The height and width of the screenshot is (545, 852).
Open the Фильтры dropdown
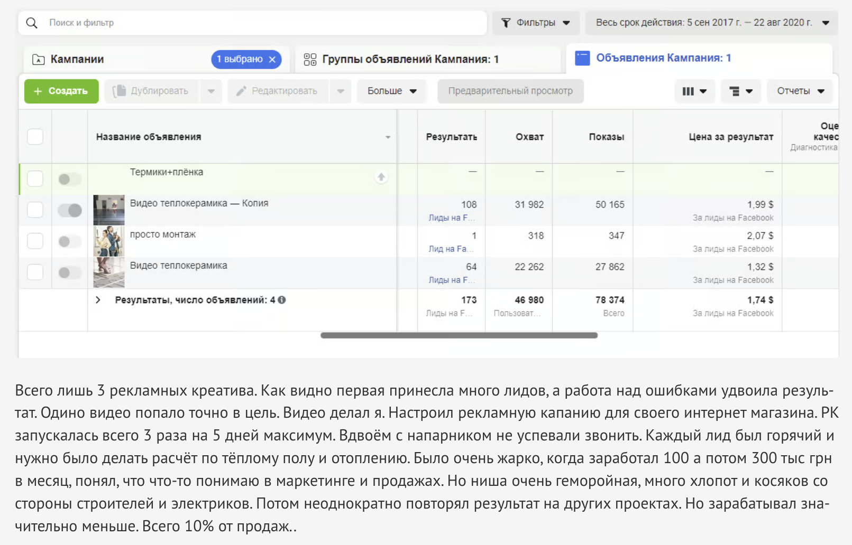(x=536, y=23)
